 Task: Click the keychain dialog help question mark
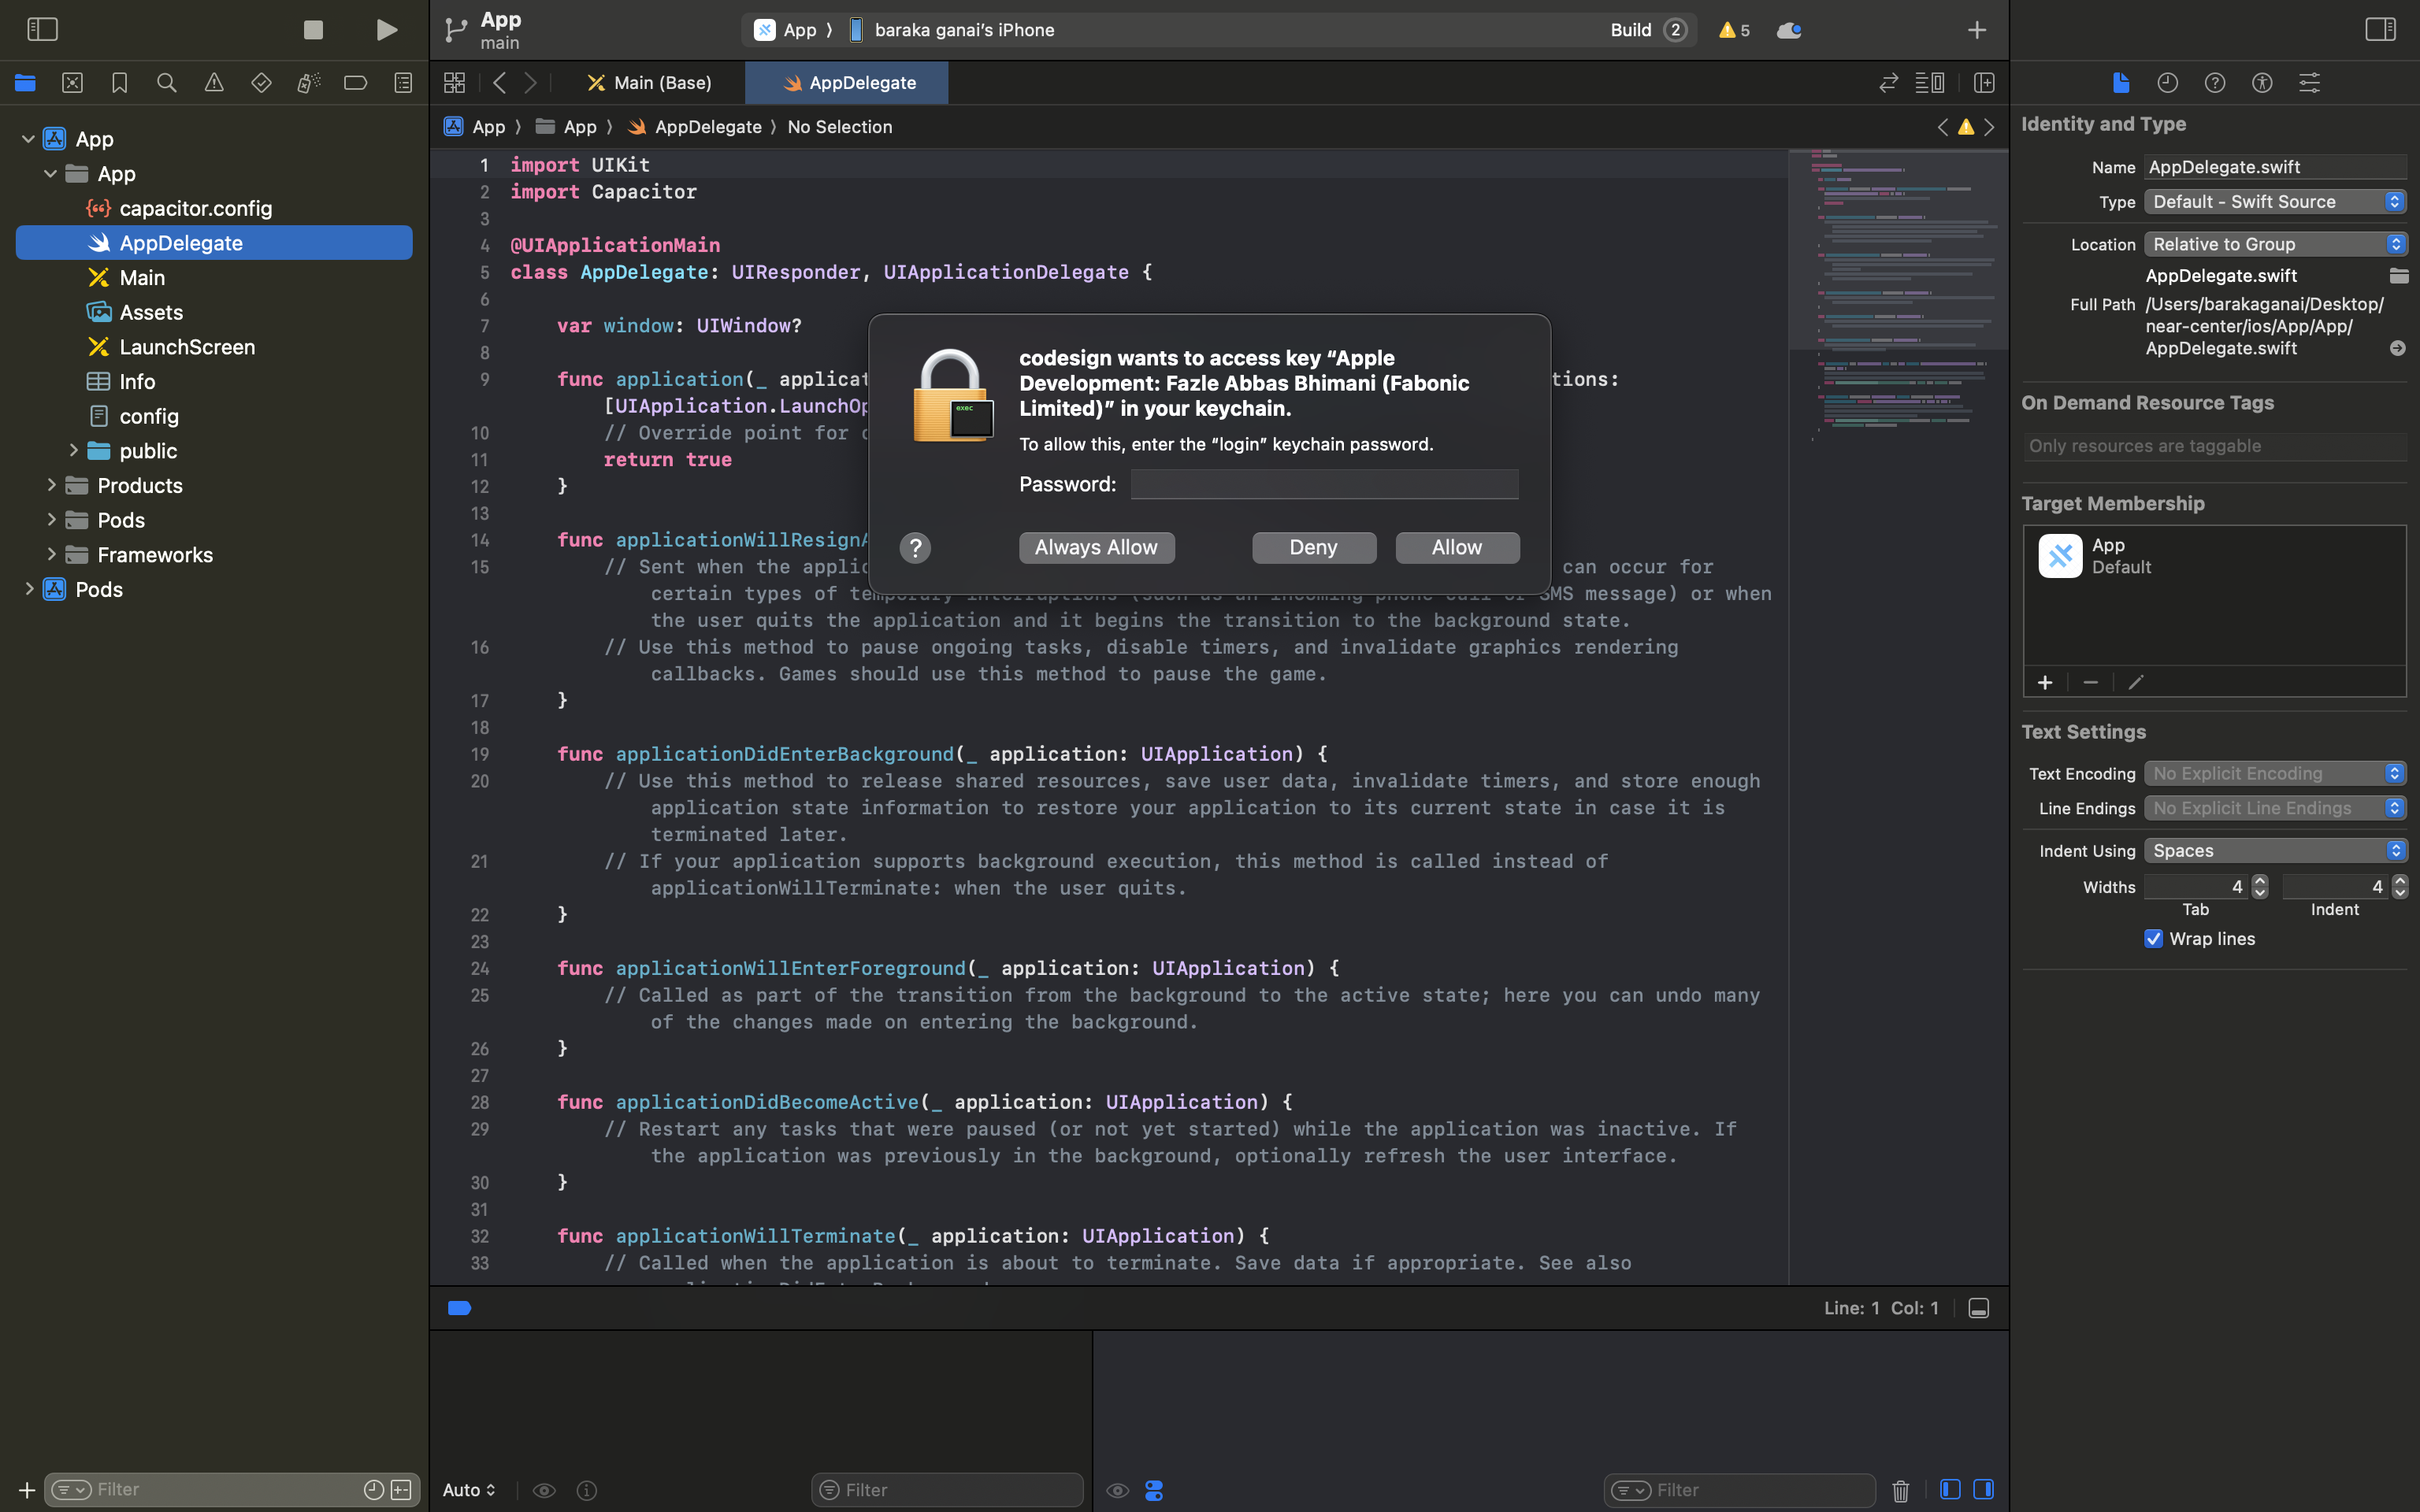[915, 548]
